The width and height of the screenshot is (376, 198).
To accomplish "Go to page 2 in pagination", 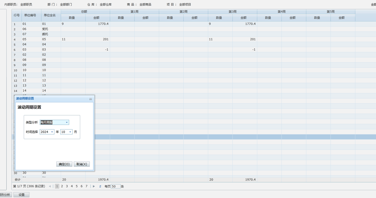I will (62, 187).
